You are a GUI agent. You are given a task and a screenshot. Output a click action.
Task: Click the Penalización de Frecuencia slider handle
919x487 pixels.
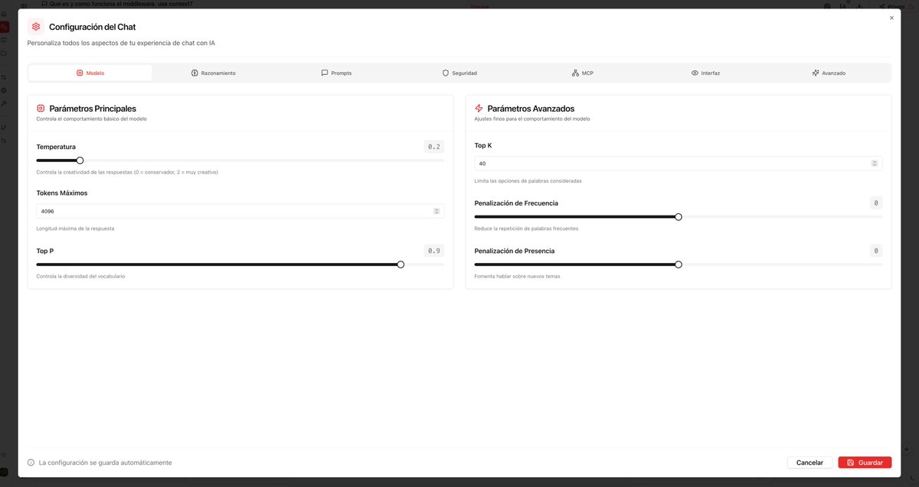click(679, 217)
